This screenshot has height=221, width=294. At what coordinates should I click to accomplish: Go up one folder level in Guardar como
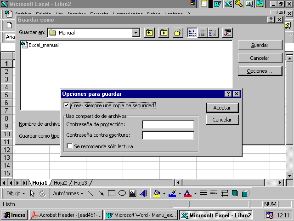(150, 33)
